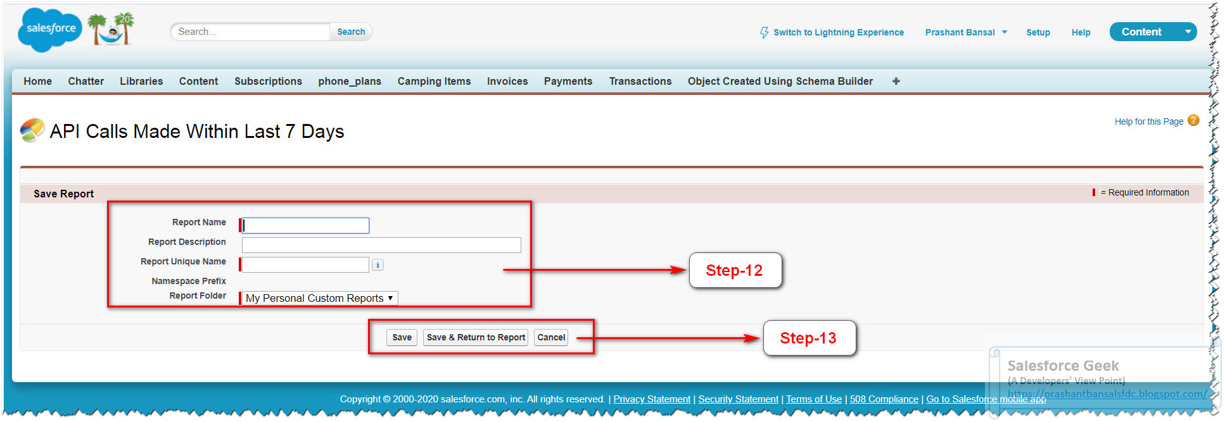Click the Report Name field
The image size is (1225, 422).
coord(305,225)
